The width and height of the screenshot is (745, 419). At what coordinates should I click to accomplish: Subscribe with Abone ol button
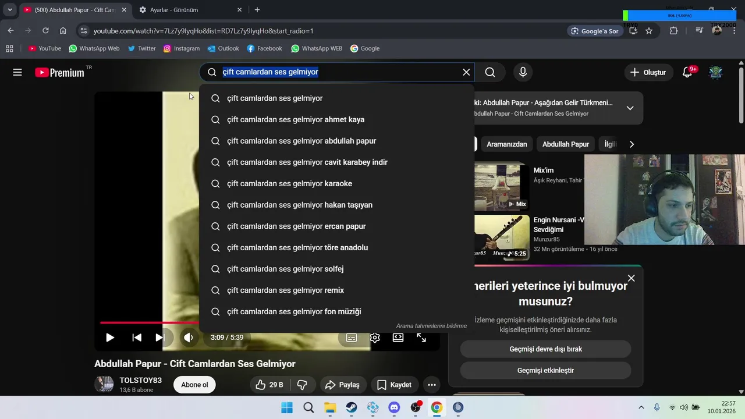point(194,385)
